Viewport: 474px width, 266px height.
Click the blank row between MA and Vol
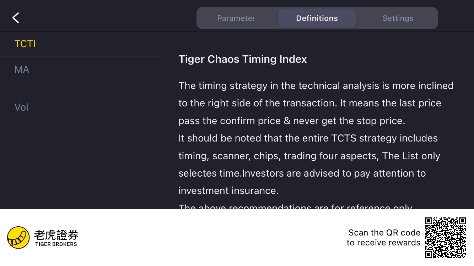[x=80, y=89]
